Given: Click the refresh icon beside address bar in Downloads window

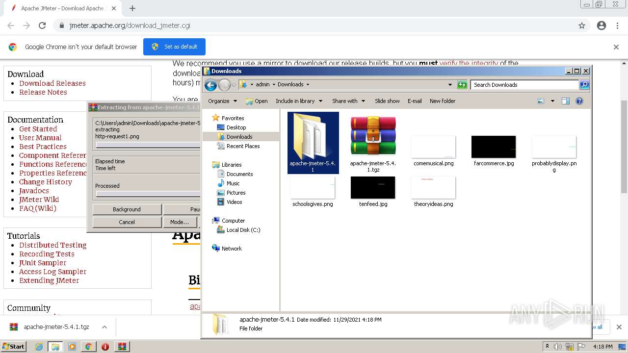Looking at the screenshot, I should click(x=462, y=85).
